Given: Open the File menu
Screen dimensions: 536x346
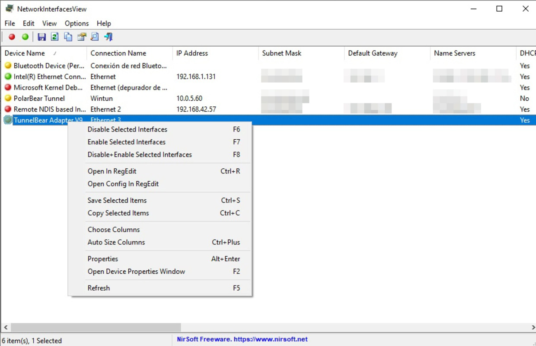Looking at the screenshot, I should [10, 23].
